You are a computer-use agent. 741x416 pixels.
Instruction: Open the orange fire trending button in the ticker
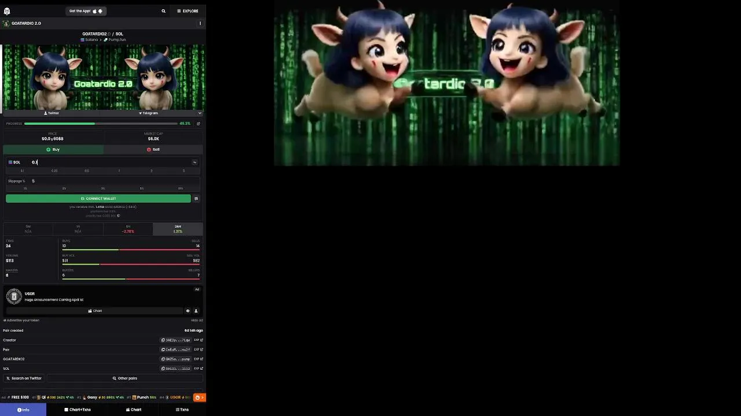tap(199, 398)
